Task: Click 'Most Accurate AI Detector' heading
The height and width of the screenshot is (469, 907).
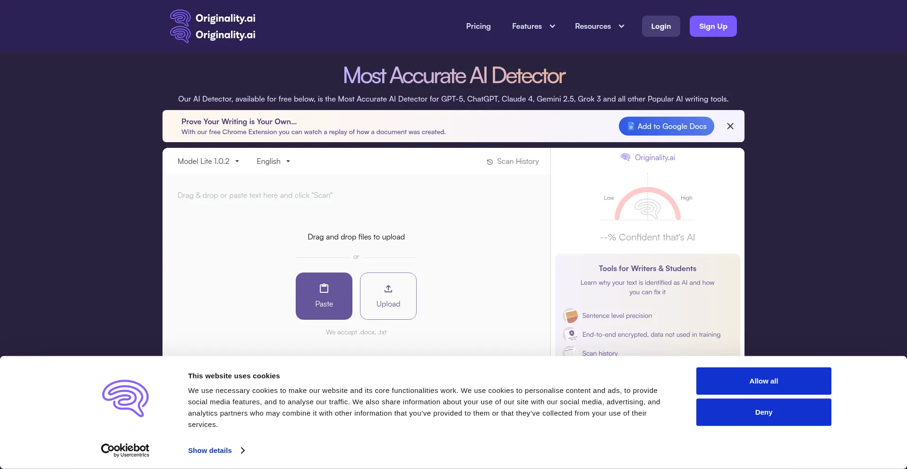Action: pos(454,76)
